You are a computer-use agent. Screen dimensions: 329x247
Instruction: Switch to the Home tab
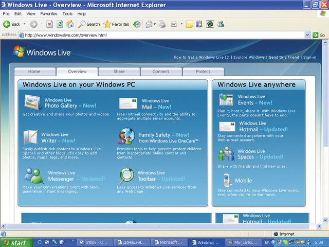click(34, 72)
